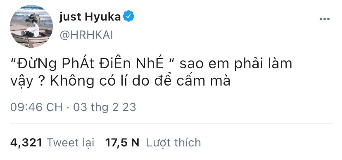Open the @HRHKAI handle link
Image resolution: width=342 pixels, height=160 pixels.
(86, 35)
